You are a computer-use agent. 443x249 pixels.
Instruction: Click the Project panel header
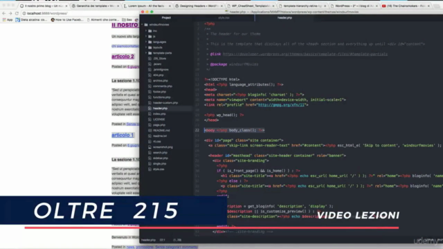[x=166, y=17]
